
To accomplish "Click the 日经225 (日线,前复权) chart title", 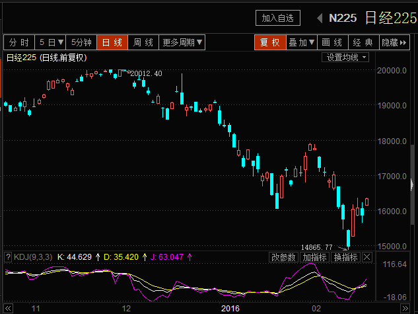I will (x=46, y=58).
